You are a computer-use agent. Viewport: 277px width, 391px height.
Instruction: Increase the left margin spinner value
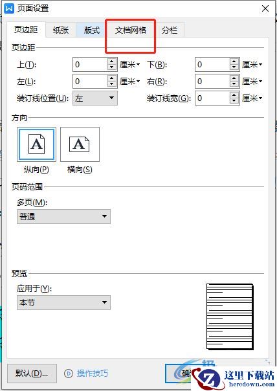pyautogui.click(x=112, y=78)
